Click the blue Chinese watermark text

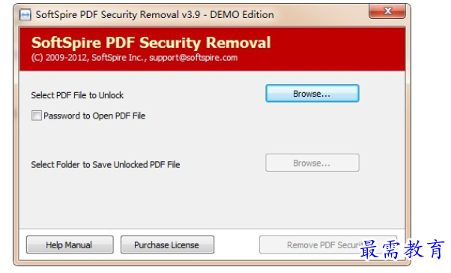click(402, 250)
